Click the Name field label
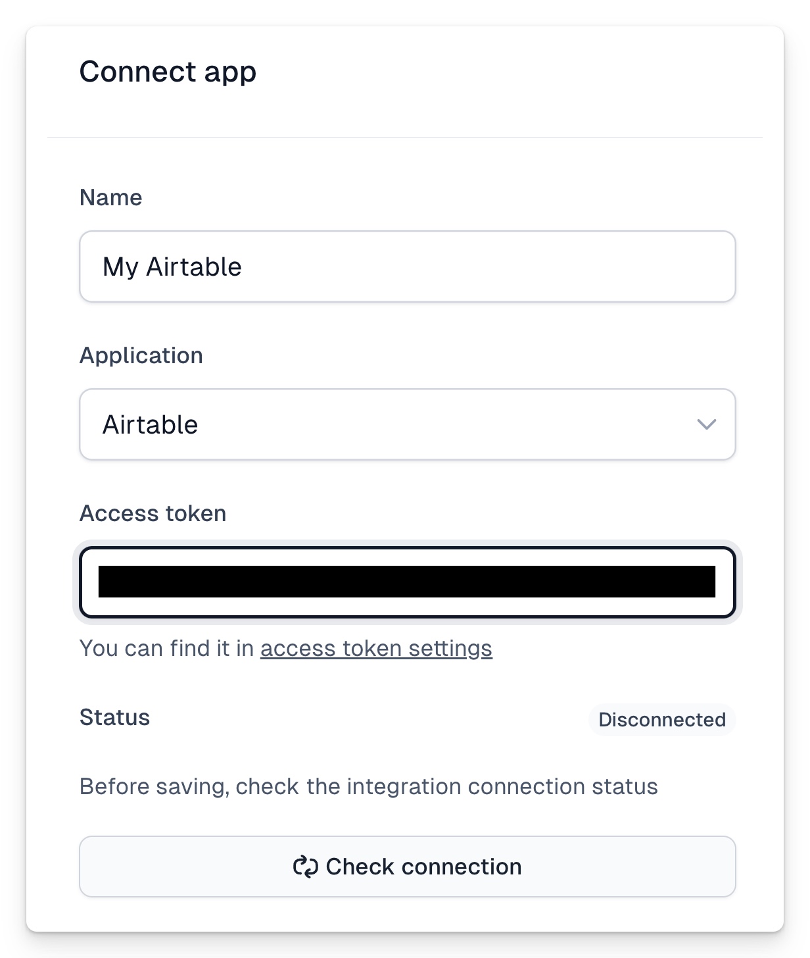Screen dimensions: 810x958 (x=110, y=197)
